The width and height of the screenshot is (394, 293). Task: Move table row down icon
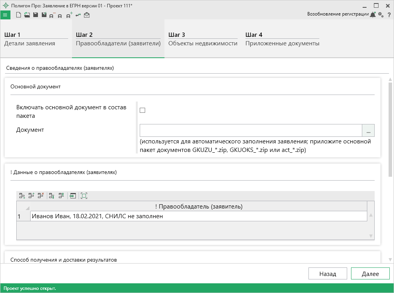coord(51,196)
